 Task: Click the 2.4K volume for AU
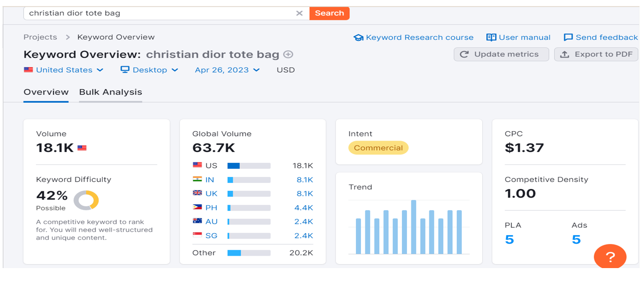[304, 222]
